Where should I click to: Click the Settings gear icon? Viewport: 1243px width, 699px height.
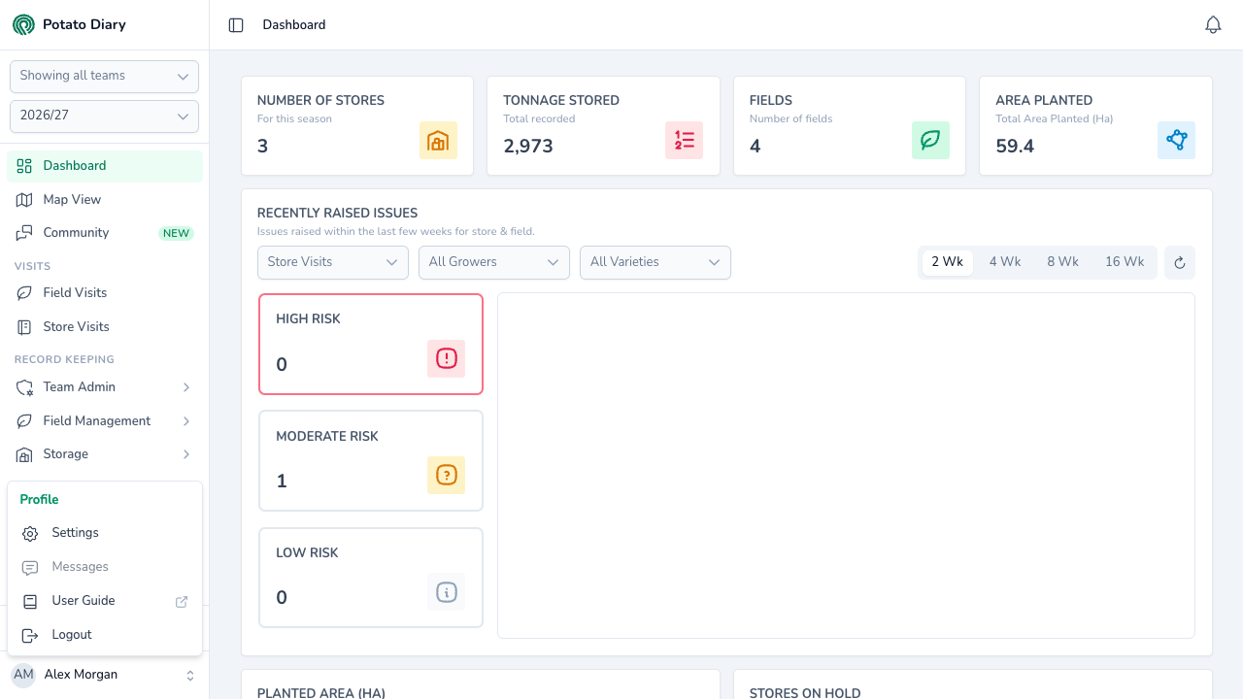[x=30, y=534]
